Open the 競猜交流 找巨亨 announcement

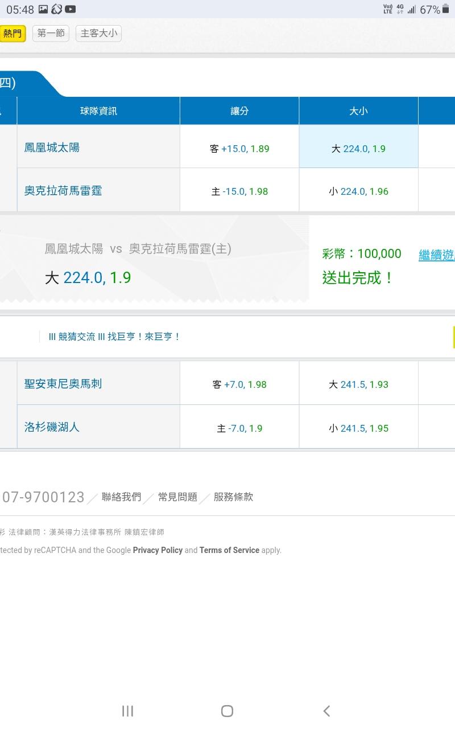(114, 337)
